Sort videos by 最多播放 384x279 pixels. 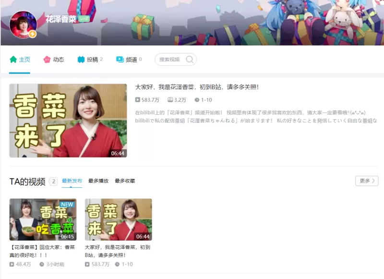(x=98, y=181)
